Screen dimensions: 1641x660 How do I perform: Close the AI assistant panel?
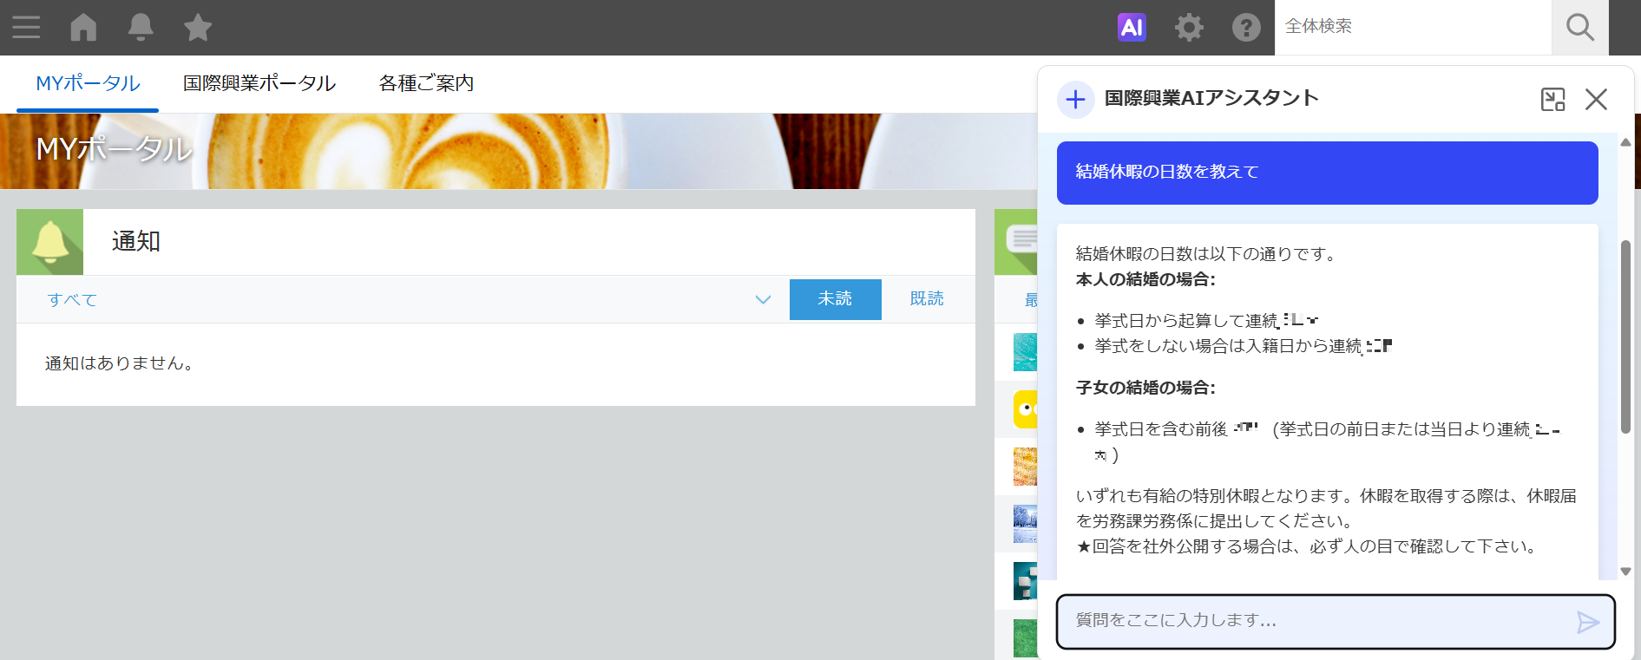(x=1596, y=99)
